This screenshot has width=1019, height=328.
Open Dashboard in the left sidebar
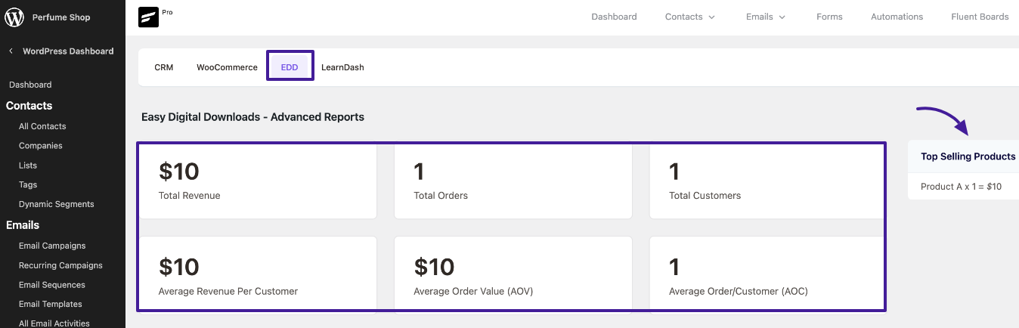click(x=30, y=85)
